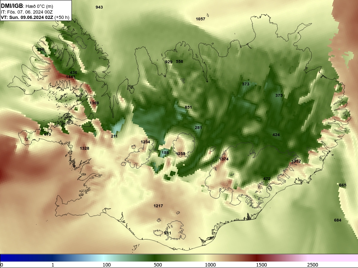Click the 472 height value
The width and height of the screenshot is (358, 268).
coord(267,179)
